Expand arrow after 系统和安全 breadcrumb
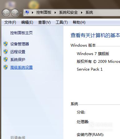Viewport: 120px width, 139px height. (82, 13)
